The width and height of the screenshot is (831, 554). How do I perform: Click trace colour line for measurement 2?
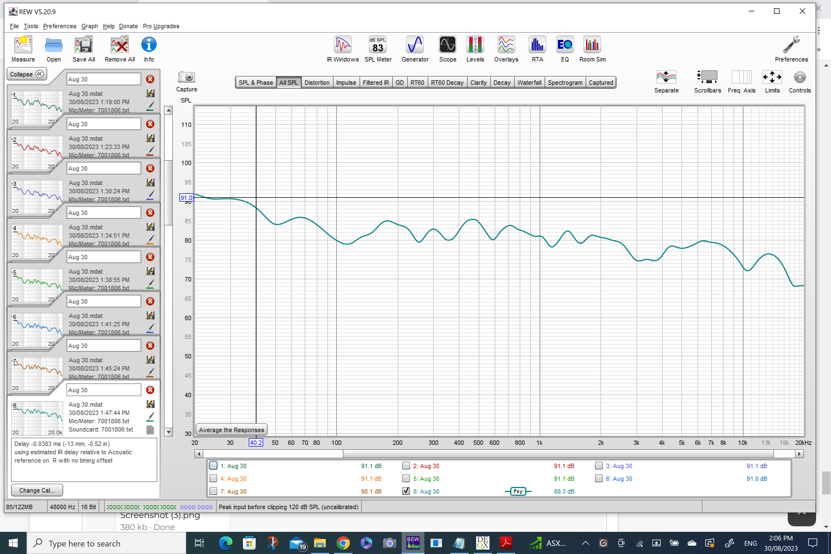point(150,151)
